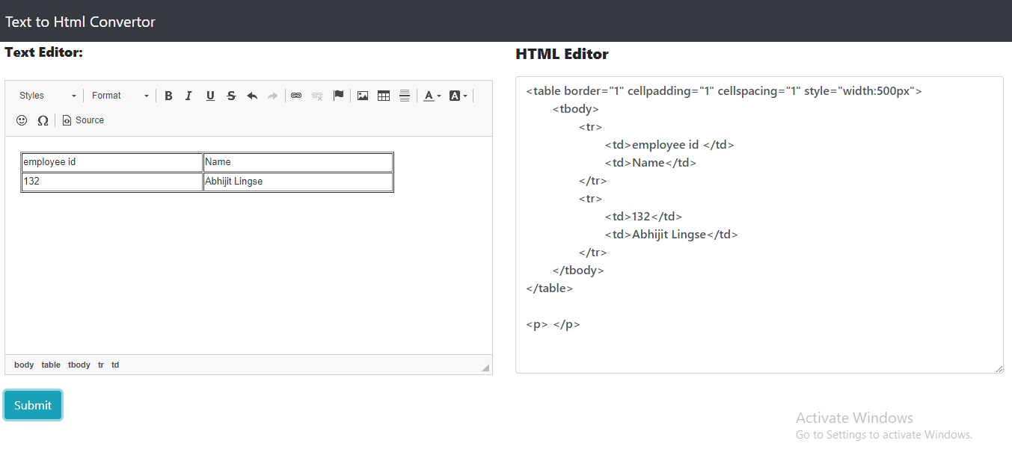Click the '</tbody>' code line
The image size is (1012, 458).
[x=578, y=270]
